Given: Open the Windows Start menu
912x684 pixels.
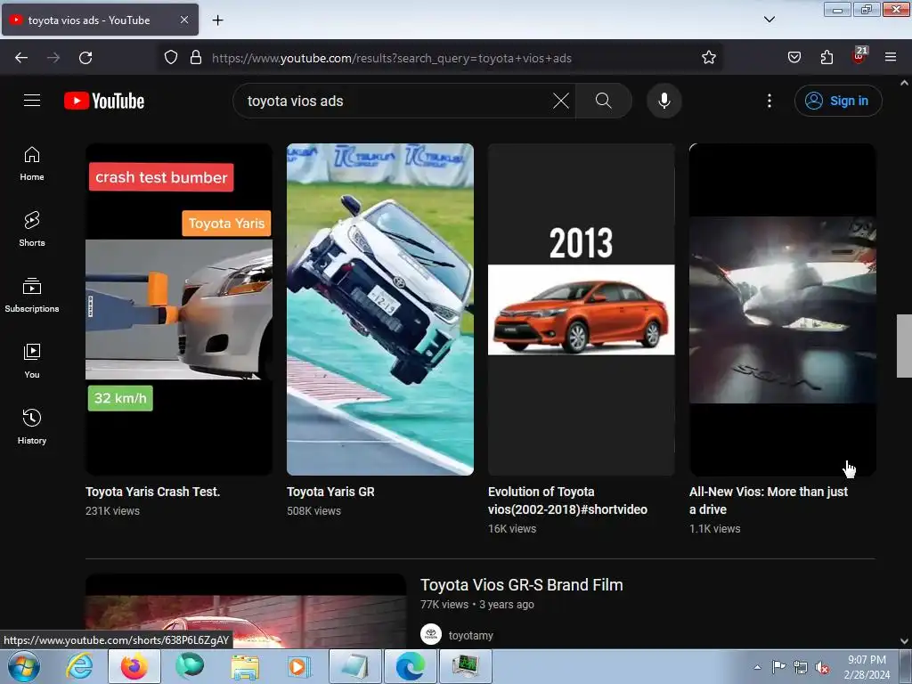Looking at the screenshot, I should pyautogui.click(x=24, y=666).
